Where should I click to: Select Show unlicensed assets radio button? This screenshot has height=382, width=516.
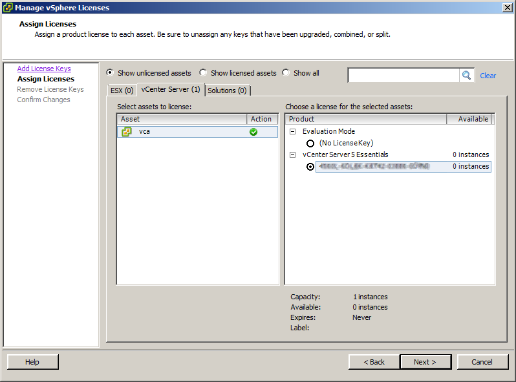[x=110, y=72]
